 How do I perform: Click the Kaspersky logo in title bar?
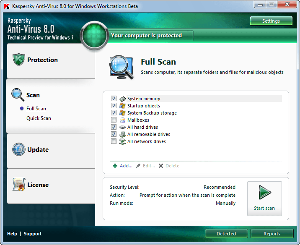(x=7, y=6)
